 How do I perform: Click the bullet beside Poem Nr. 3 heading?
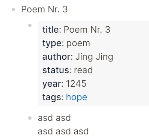13,10
